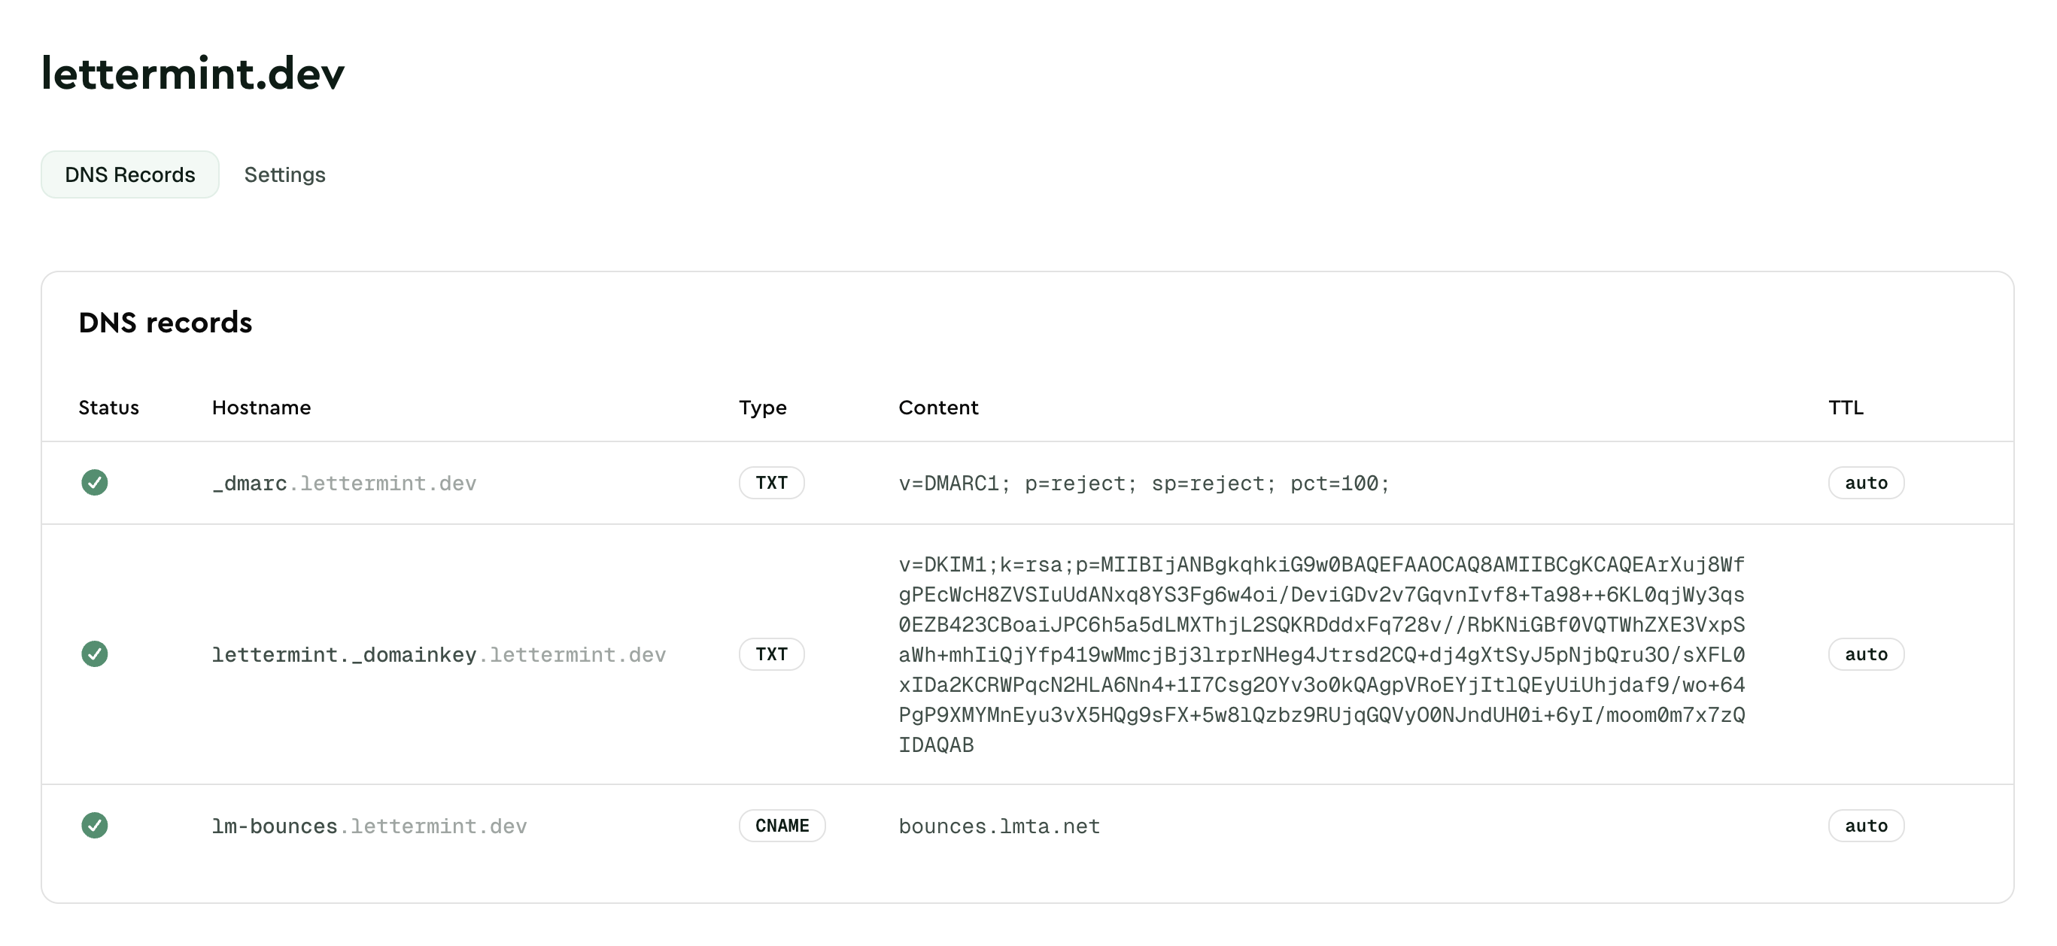Click the status checkmark for lm-bounces record
Image resolution: width=2057 pixels, height=946 pixels.
click(x=95, y=826)
